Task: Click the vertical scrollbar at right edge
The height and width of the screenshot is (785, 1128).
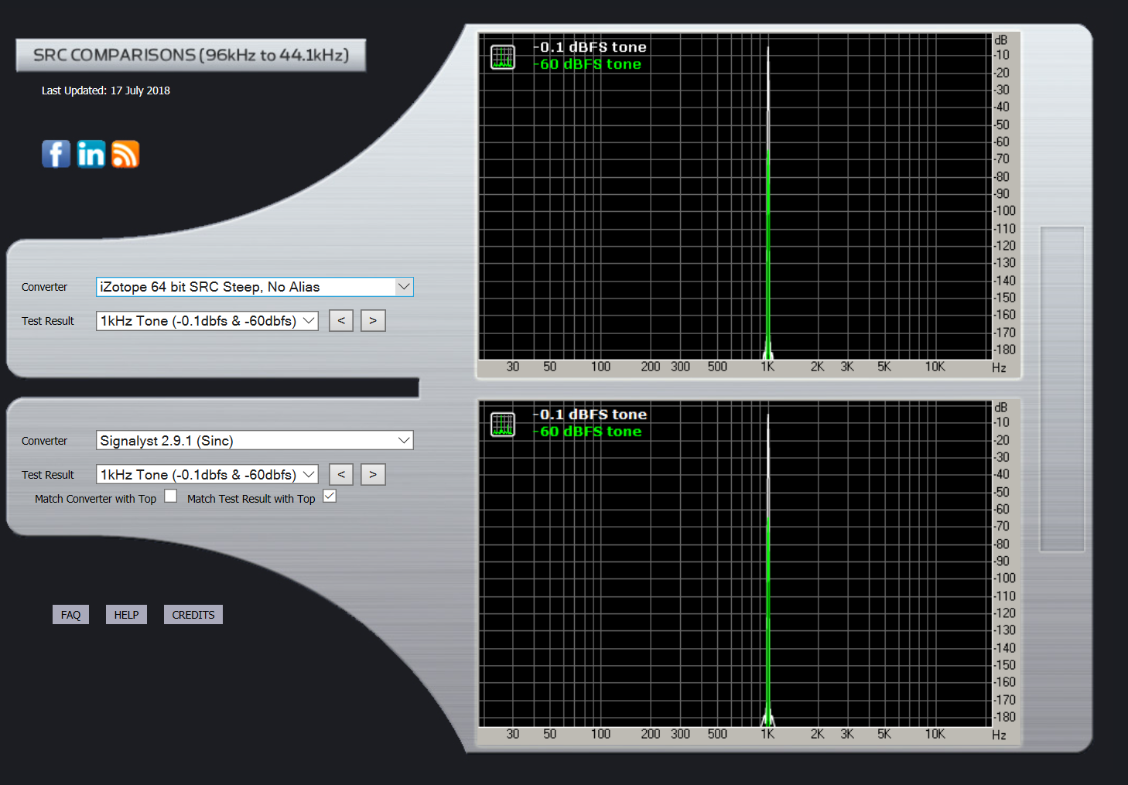Action: tap(1062, 389)
